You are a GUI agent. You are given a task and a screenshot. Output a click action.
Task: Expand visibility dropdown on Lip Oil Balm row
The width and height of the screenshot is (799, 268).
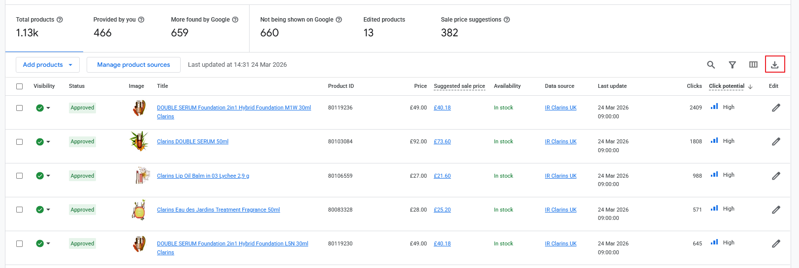pos(48,176)
